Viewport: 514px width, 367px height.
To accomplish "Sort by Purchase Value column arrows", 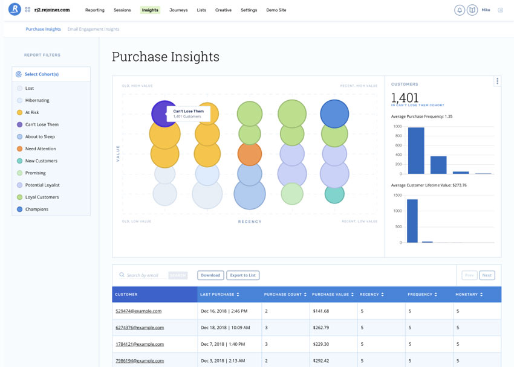I will (x=353, y=295).
